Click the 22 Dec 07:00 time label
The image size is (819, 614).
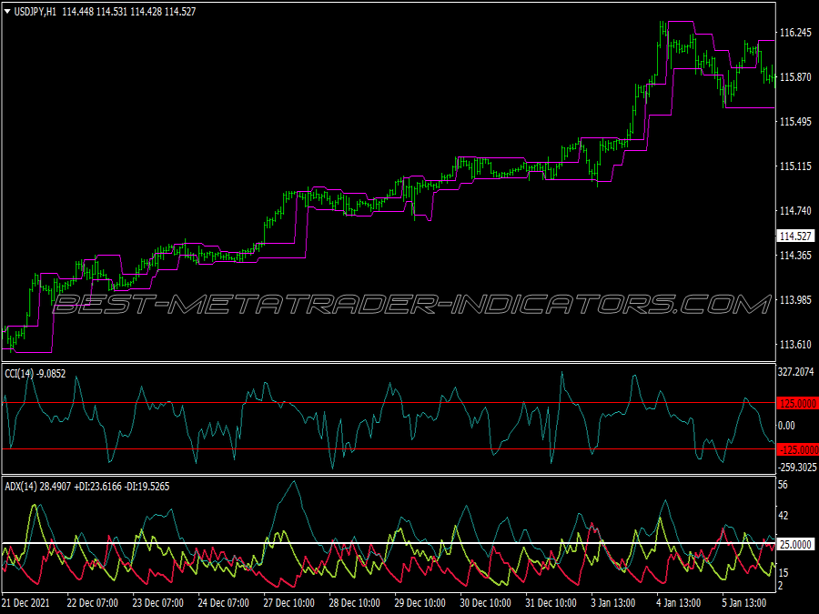(93, 603)
